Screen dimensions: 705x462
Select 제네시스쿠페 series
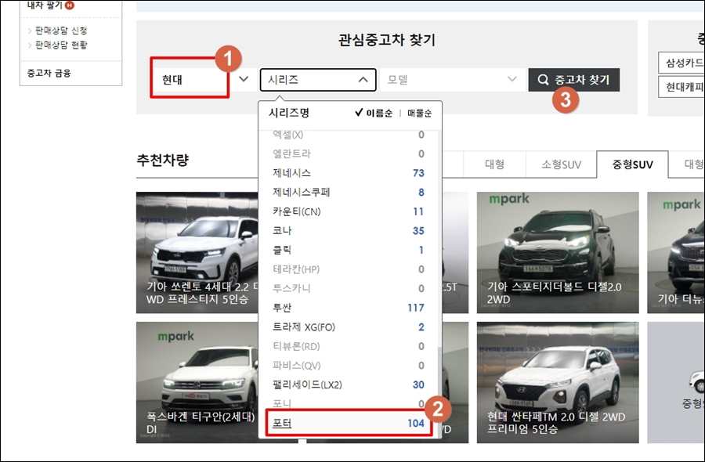pyautogui.click(x=348, y=193)
